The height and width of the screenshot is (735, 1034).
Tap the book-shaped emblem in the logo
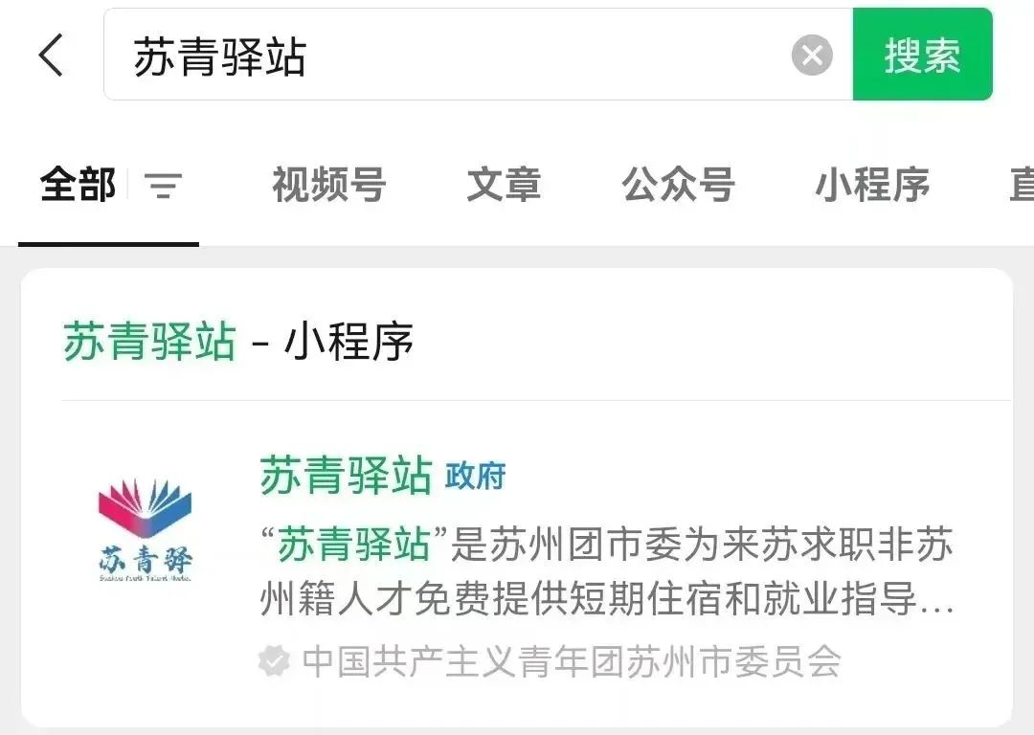[x=146, y=507]
